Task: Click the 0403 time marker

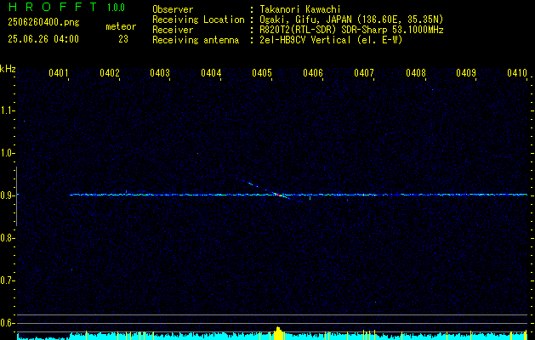Action: coord(160,72)
